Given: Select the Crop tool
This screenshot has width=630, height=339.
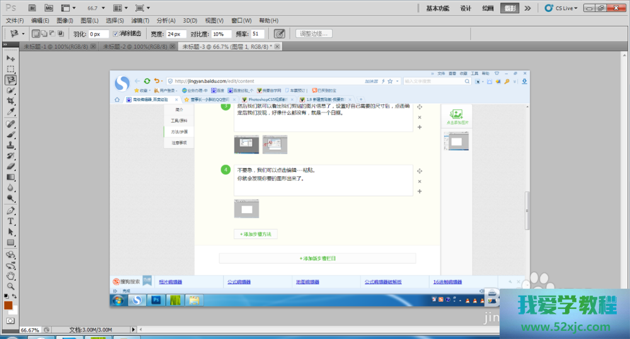Looking at the screenshot, I should [x=11, y=101].
